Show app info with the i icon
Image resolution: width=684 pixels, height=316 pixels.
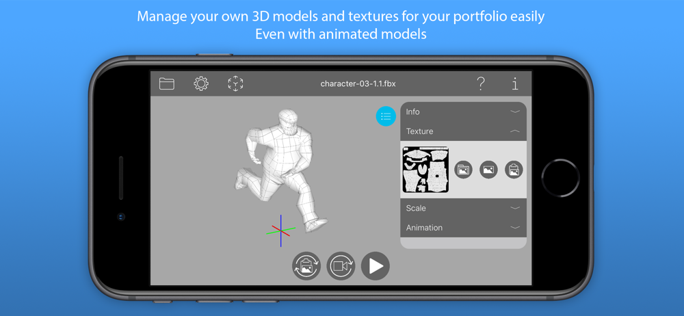[x=515, y=83]
